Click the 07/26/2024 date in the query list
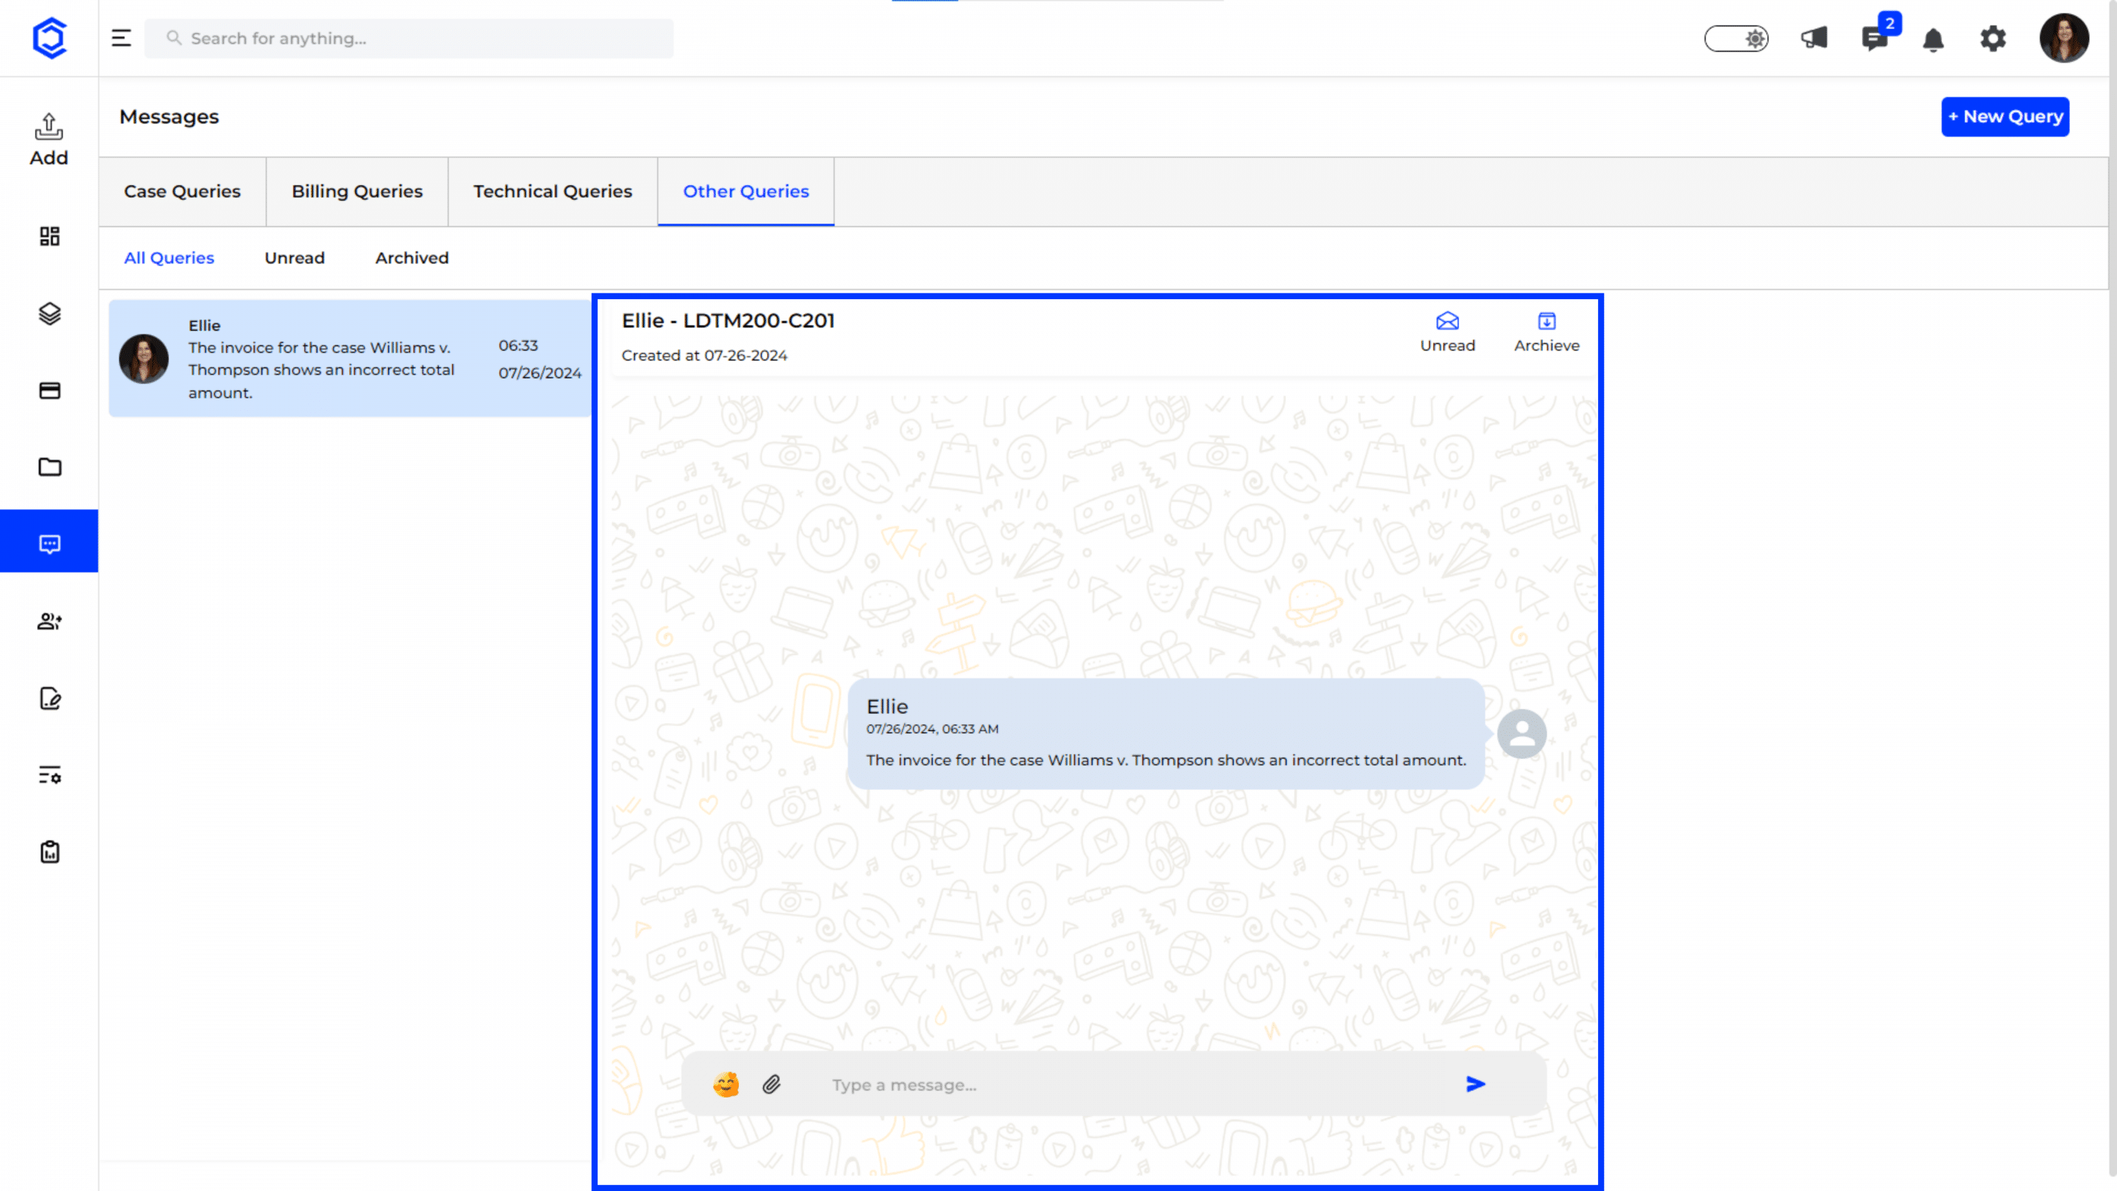The width and height of the screenshot is (2117, 1191). 540,373
